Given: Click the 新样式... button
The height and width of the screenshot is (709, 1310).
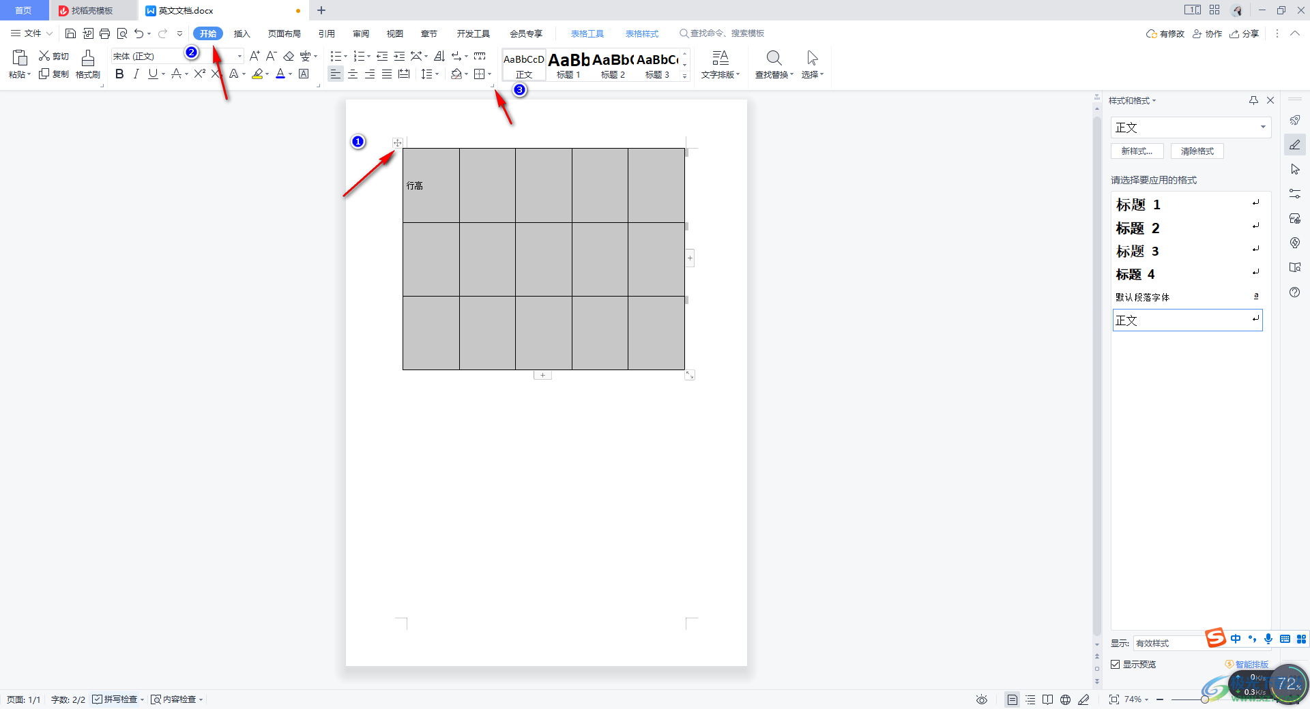Looking at the screenshot, I should click(1137, 151).
